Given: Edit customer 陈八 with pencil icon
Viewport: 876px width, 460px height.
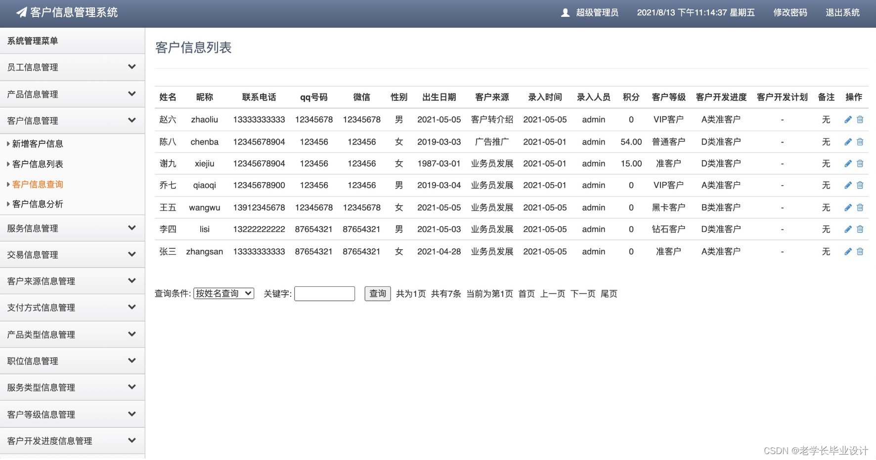Looking at the screenshot, I should click(x=848, y=141).
